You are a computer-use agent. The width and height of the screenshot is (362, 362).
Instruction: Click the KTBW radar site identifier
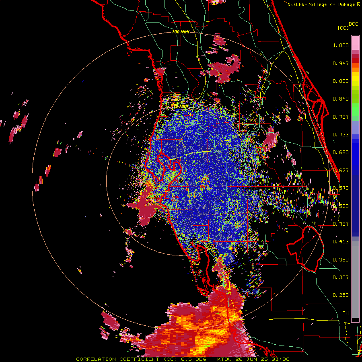(225, 359)
